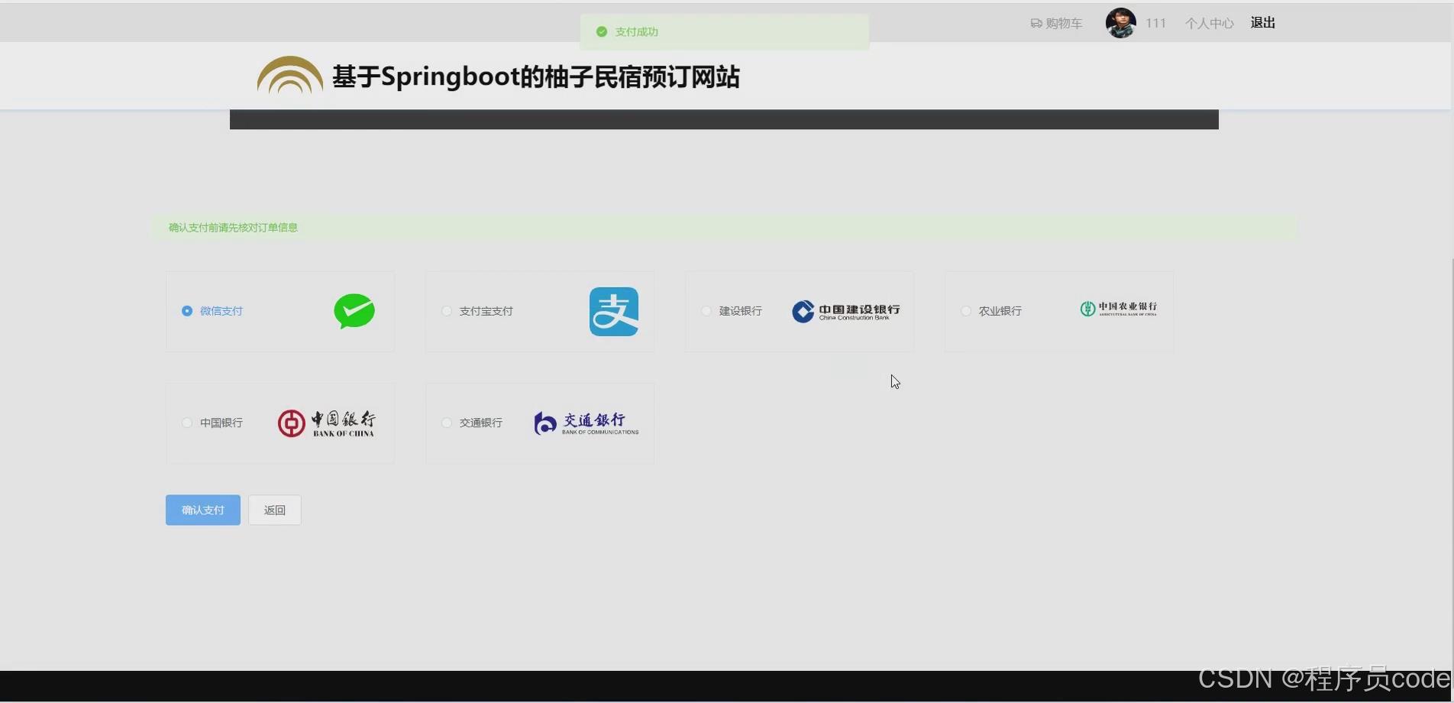Click the Agricultural Bank of China logo

pos(1119,309)
